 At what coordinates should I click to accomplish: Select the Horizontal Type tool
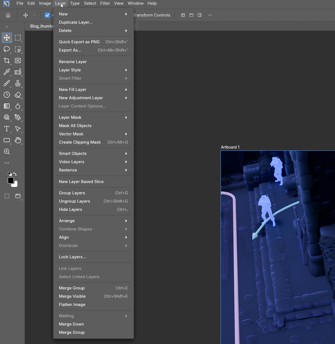pyautogui.click(x=7, y=129)
